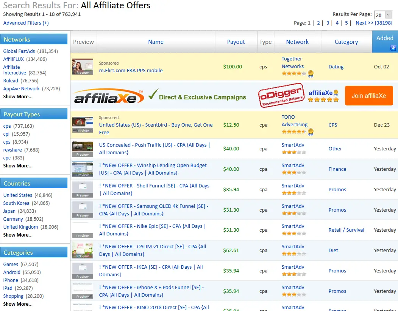The height and width of the screenshot is (311, 398).
Task: Filter by Global FastAds network
Action: (19, 51)
